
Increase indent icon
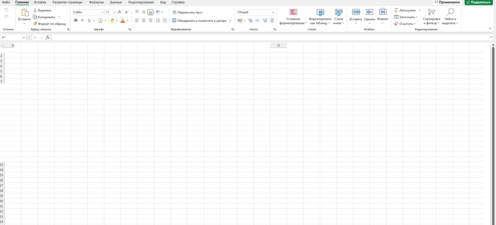165,21
